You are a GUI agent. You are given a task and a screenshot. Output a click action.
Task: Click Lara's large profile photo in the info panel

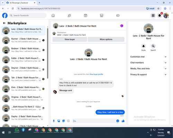pyautogui.click(x=148, y=28)
